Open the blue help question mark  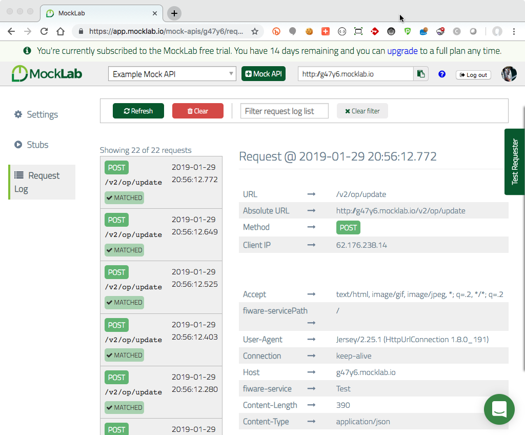click(441, 74)
